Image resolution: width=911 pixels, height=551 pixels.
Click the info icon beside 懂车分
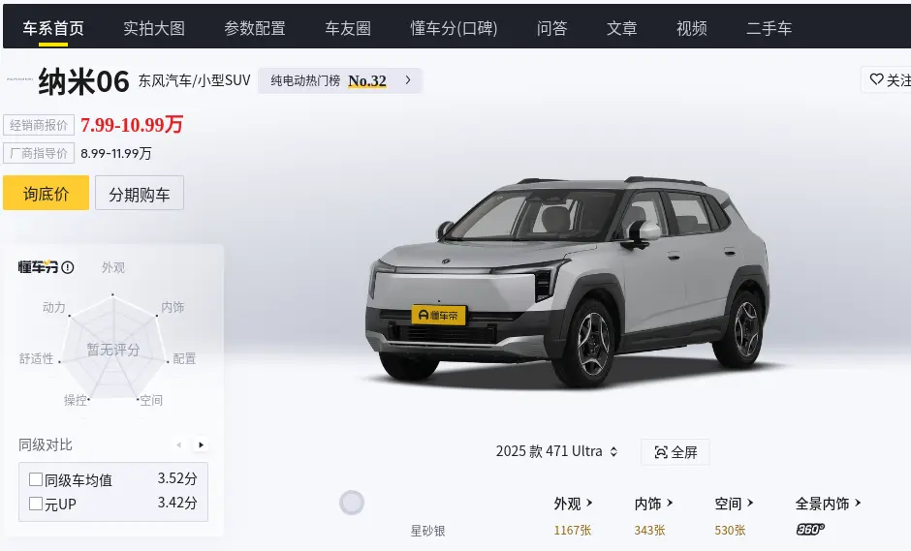coord(68,267)
